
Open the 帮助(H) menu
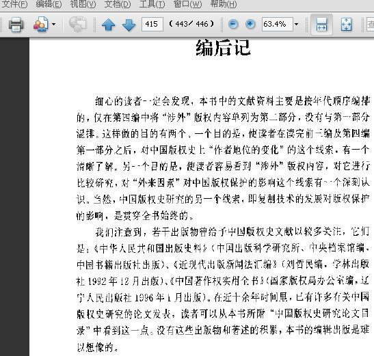pos(224,4)
